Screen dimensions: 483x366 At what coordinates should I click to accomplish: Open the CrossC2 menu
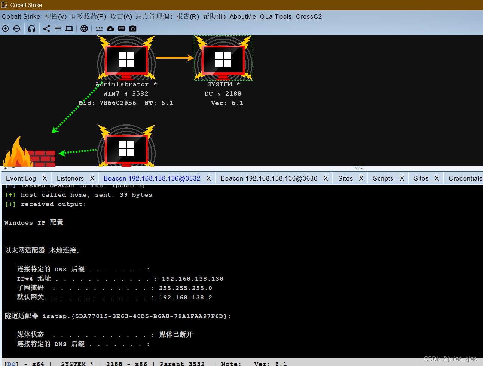309,16
